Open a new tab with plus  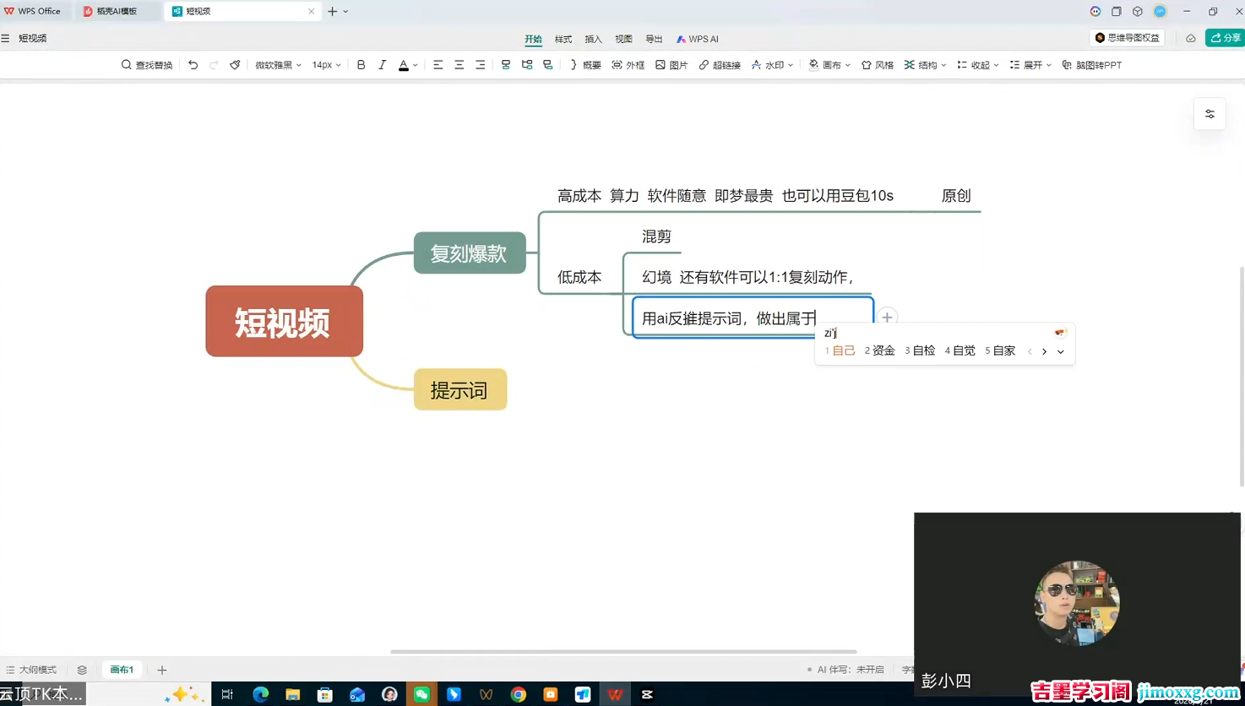coord(332,11)
